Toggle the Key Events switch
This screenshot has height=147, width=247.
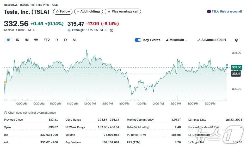(138, 40)
